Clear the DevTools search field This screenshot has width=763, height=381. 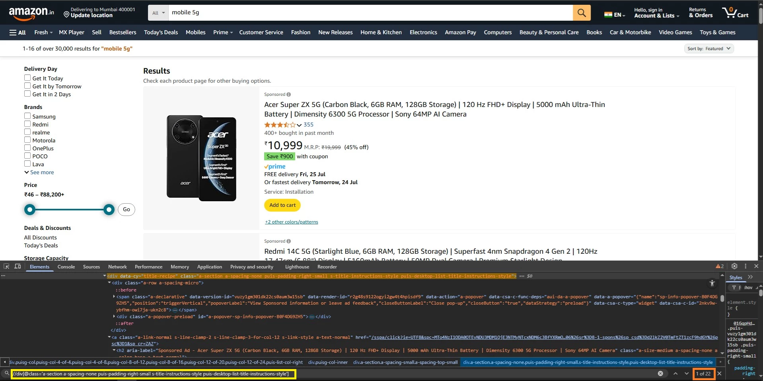click(x=660, y=373)
